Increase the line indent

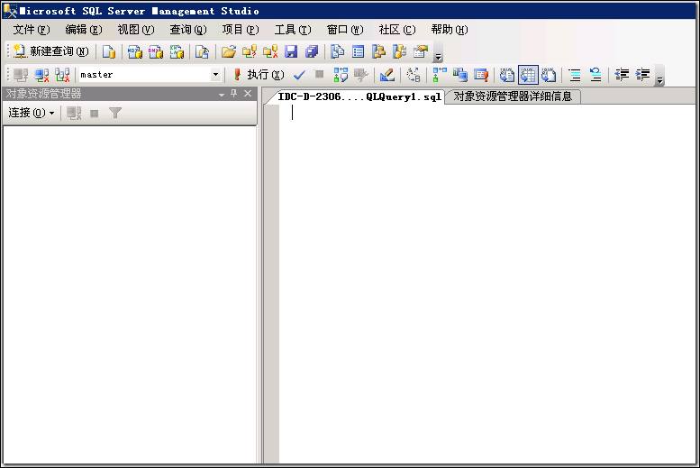(642, 75)
